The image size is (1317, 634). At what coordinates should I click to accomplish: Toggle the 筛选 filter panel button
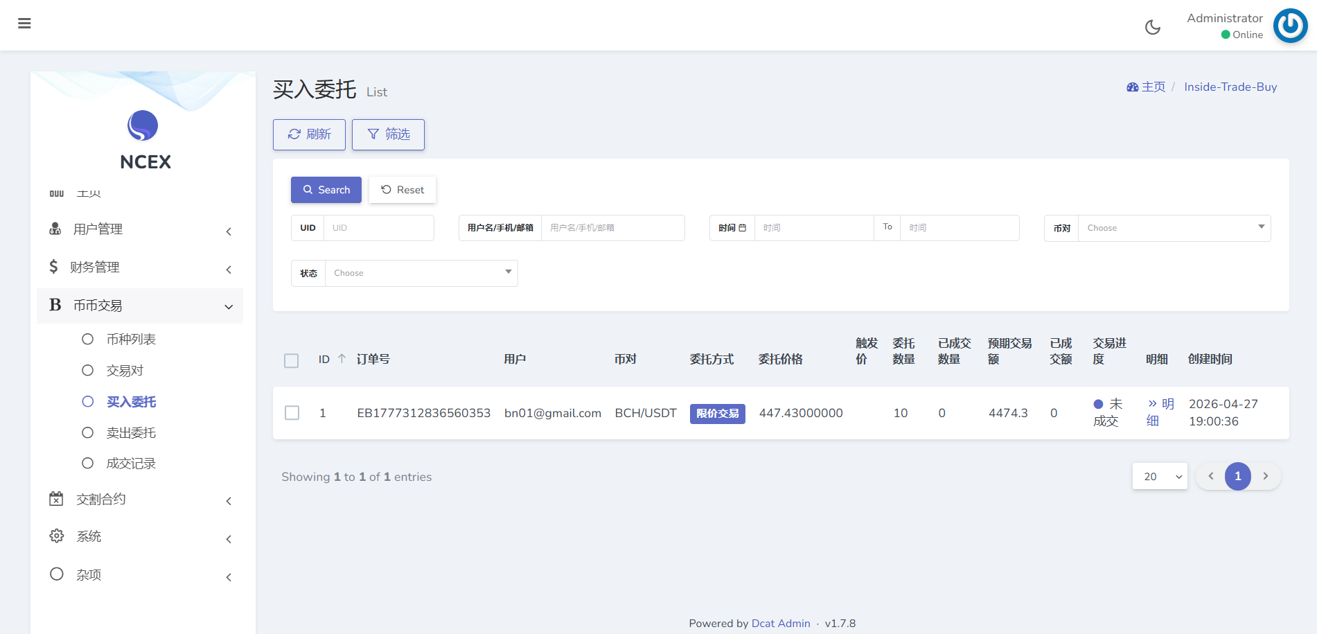[x=388, y=134]
